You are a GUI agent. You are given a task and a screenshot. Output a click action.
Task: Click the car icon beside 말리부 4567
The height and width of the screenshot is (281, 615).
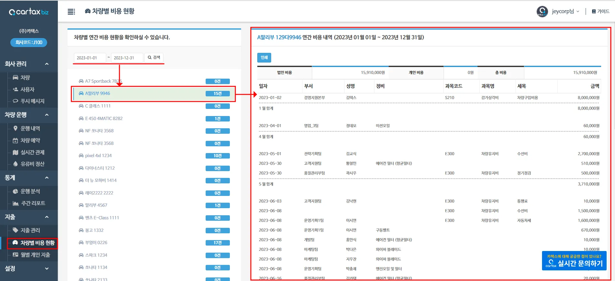[81, 205]
